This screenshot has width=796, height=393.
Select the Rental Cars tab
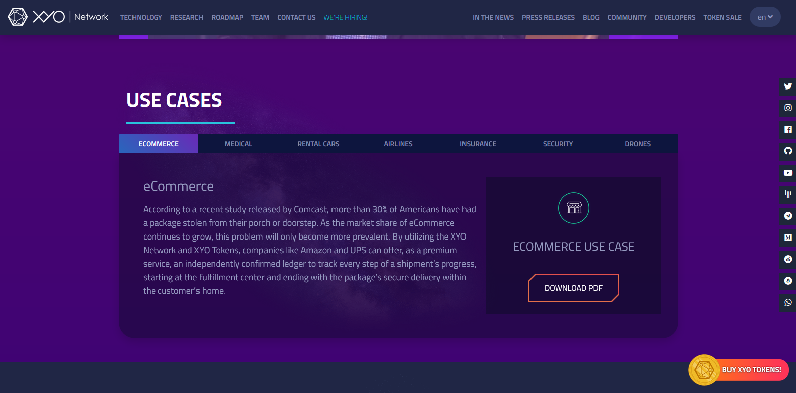(318, 144)
